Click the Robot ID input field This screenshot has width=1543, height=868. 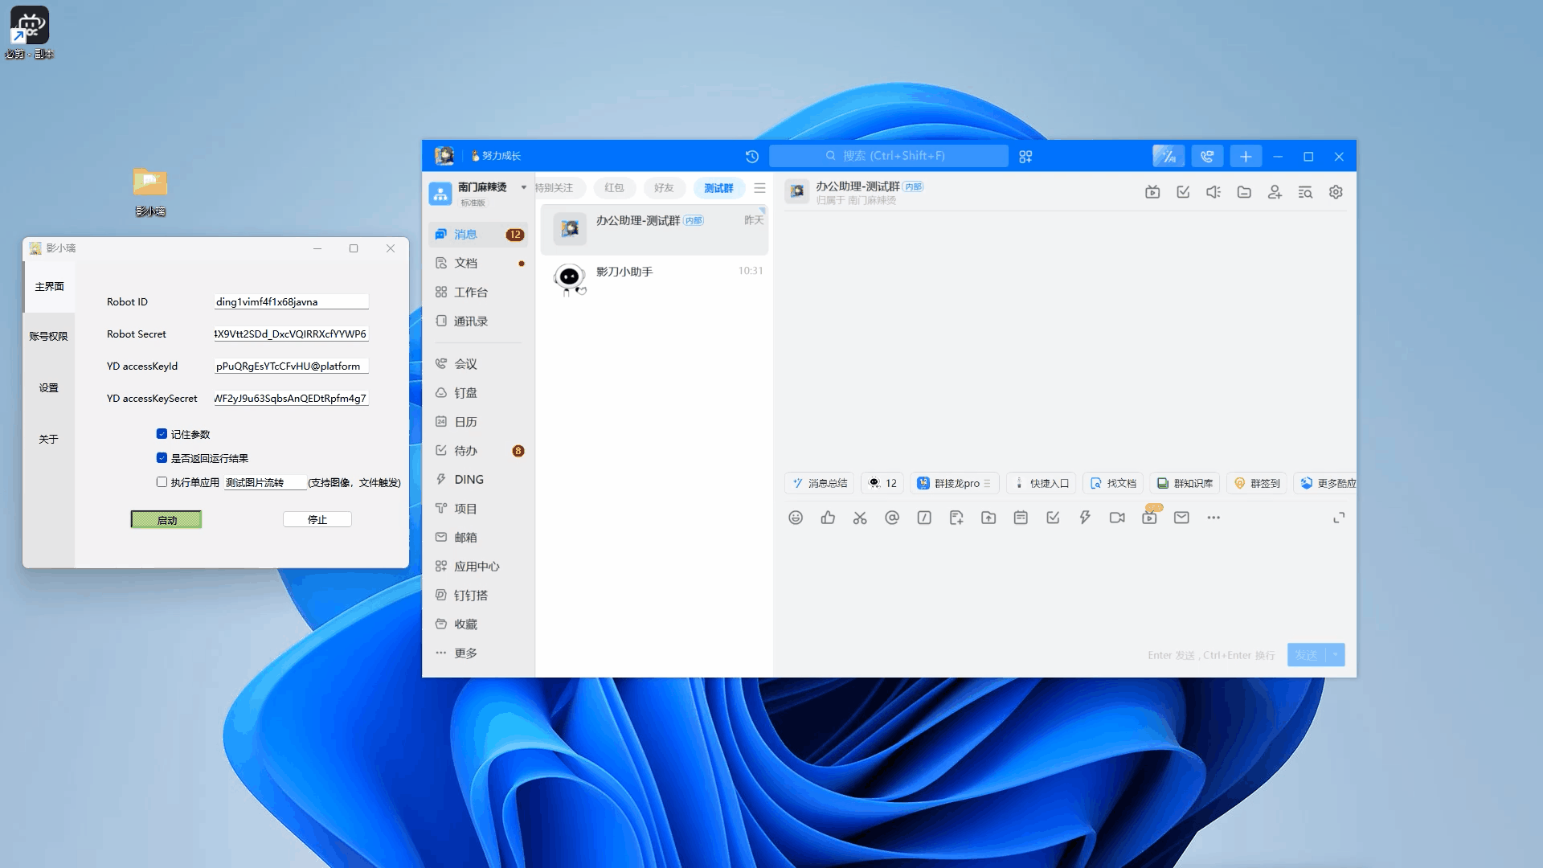pos(291,302)
